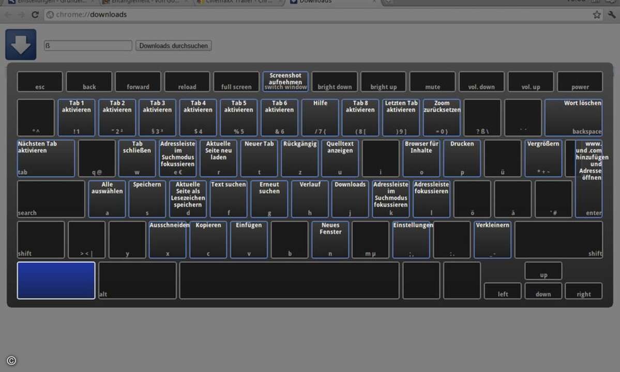Click the blue downloads arrow logo
620x372 pixels.
21,44
